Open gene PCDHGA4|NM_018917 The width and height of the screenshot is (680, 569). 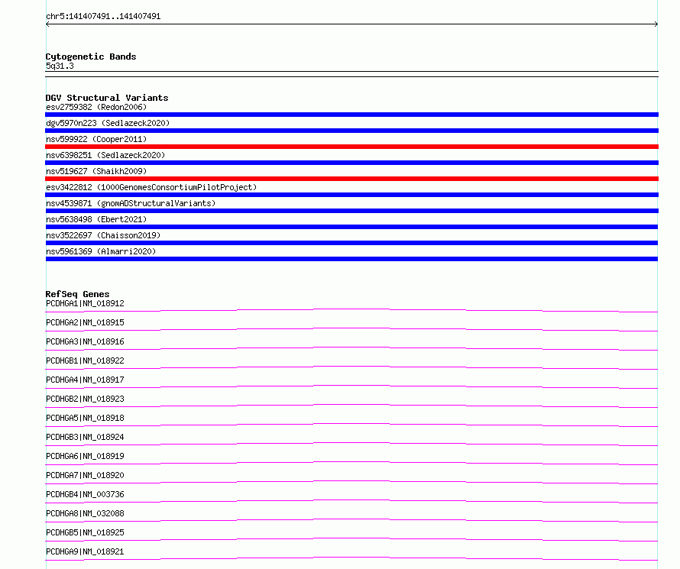click(x=85, y=380)
